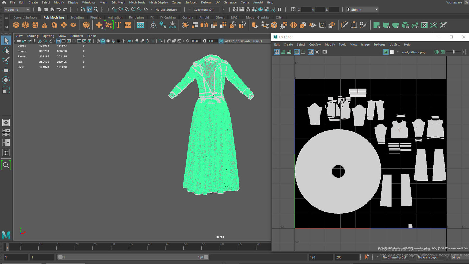Create a polygon cylinder from the shelf
This screenshot has width=469, height=264.
35,25
